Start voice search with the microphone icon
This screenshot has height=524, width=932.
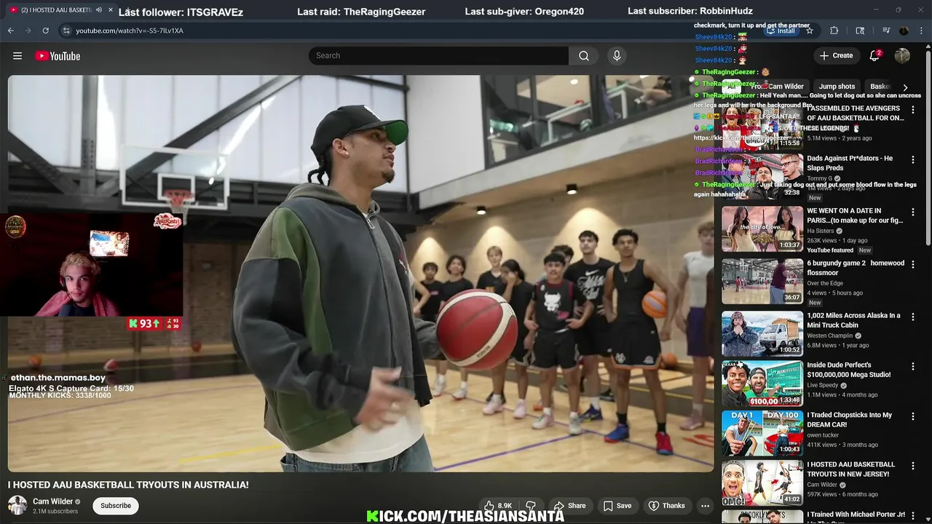[617, 56]
